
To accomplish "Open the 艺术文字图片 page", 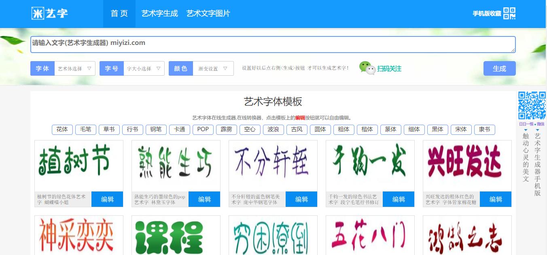I will pyautogui.click(x=208, y=13).
